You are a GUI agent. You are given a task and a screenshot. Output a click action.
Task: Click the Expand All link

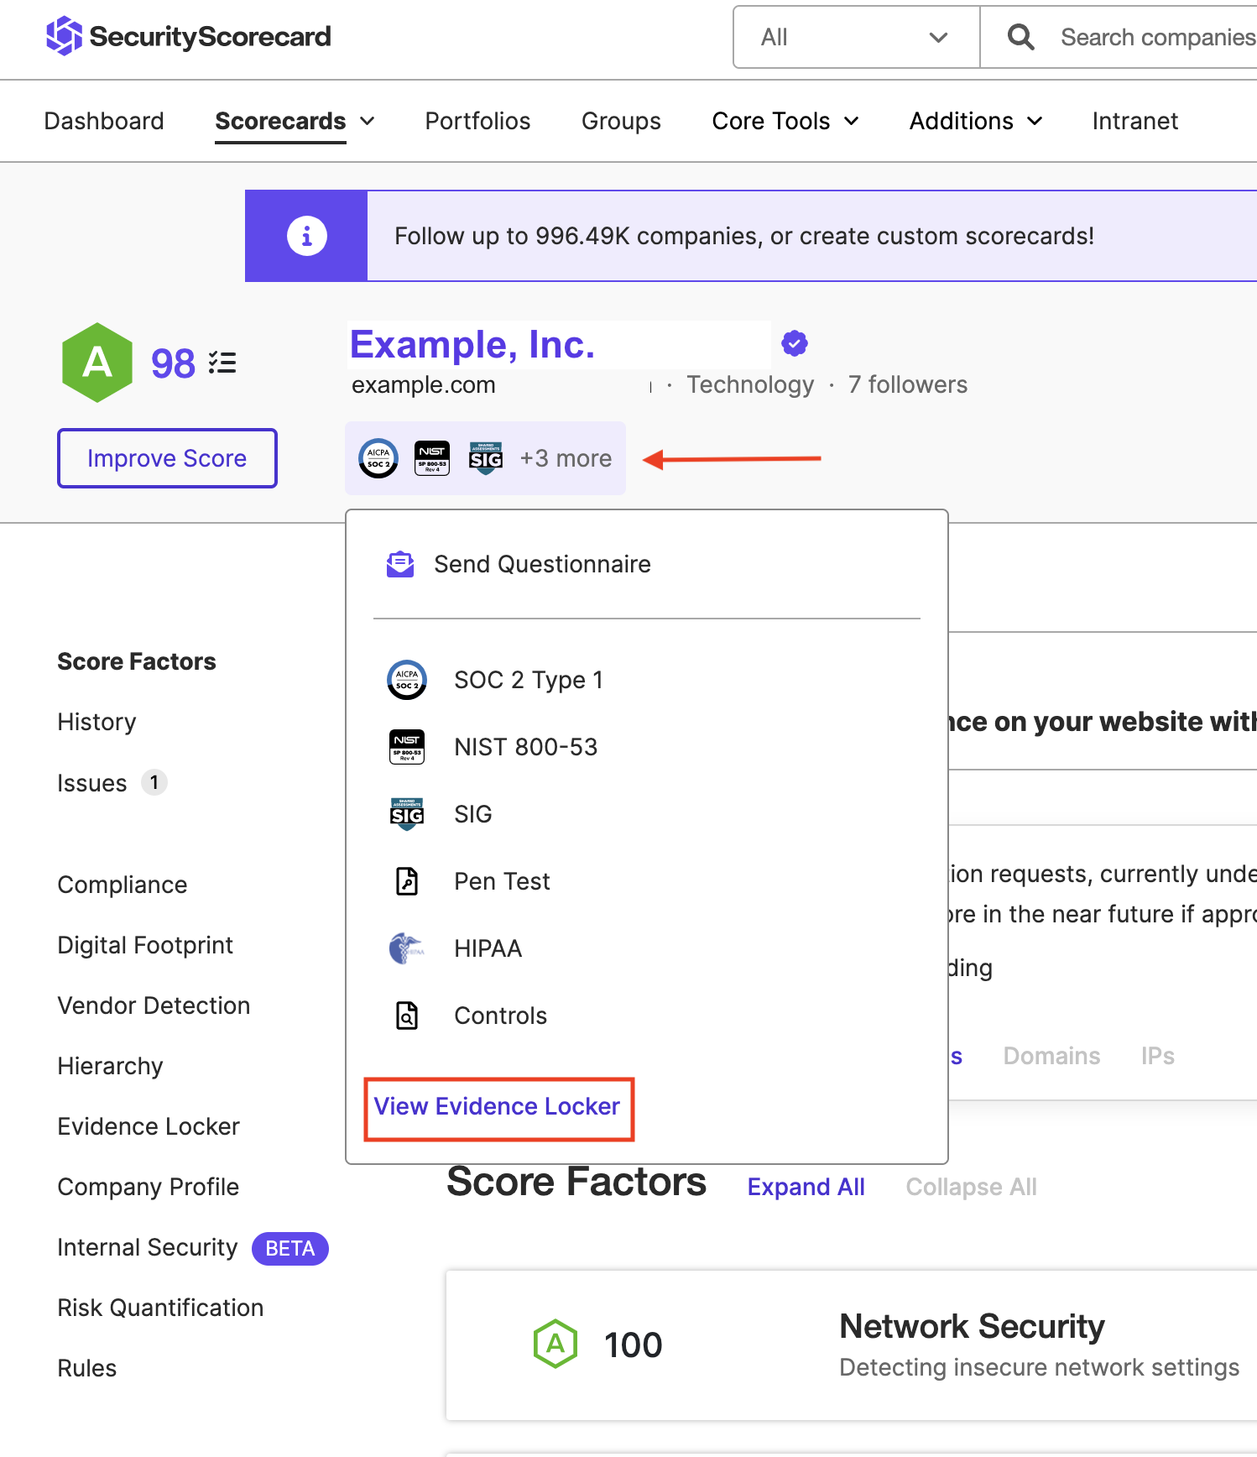(806, 1187)
